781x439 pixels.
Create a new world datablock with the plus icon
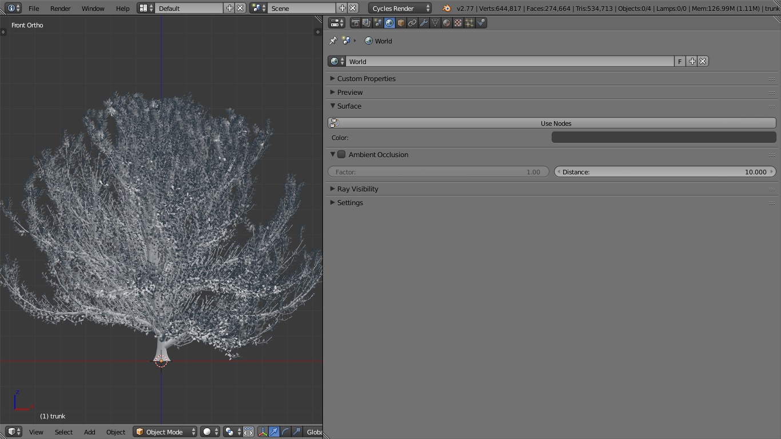tap(692, 61)
